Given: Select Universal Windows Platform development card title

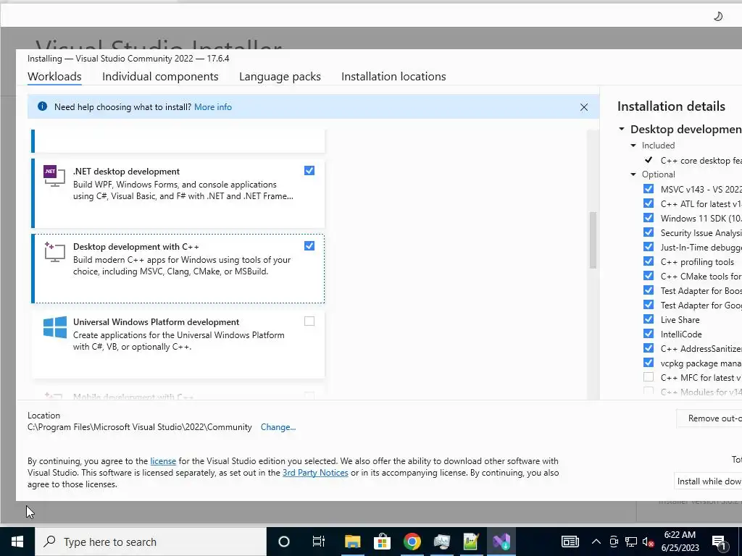Looking at the screenshot, I should 157,322.
